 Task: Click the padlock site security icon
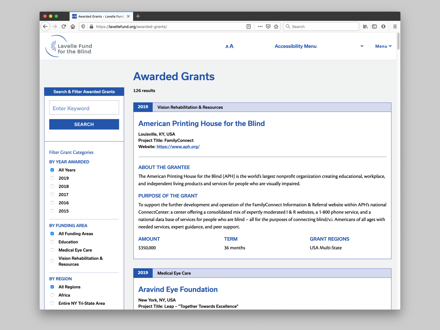point(91,26)
